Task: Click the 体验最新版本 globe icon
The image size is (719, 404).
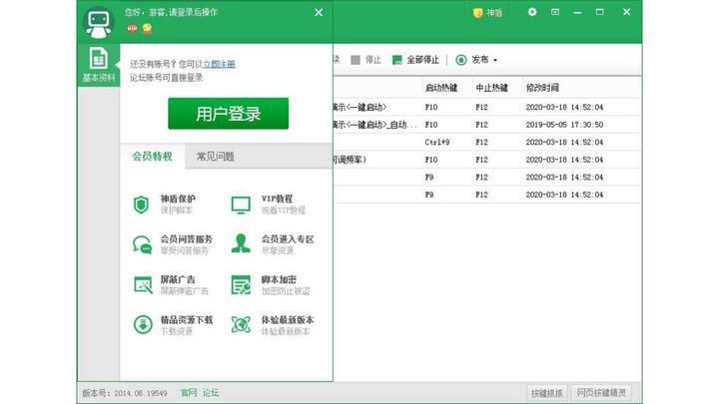Action: [241, 325]
